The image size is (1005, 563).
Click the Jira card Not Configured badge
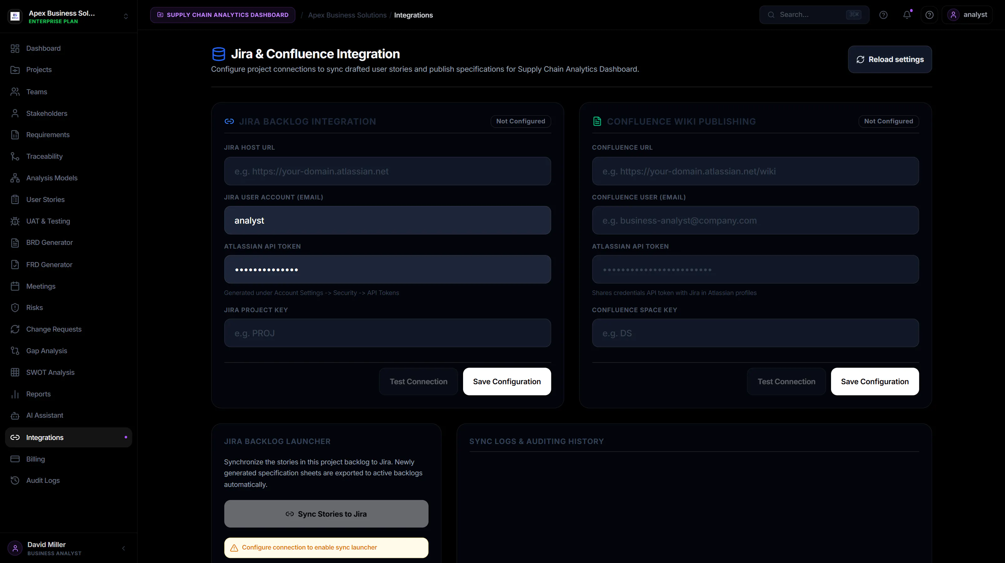point(520,121)
